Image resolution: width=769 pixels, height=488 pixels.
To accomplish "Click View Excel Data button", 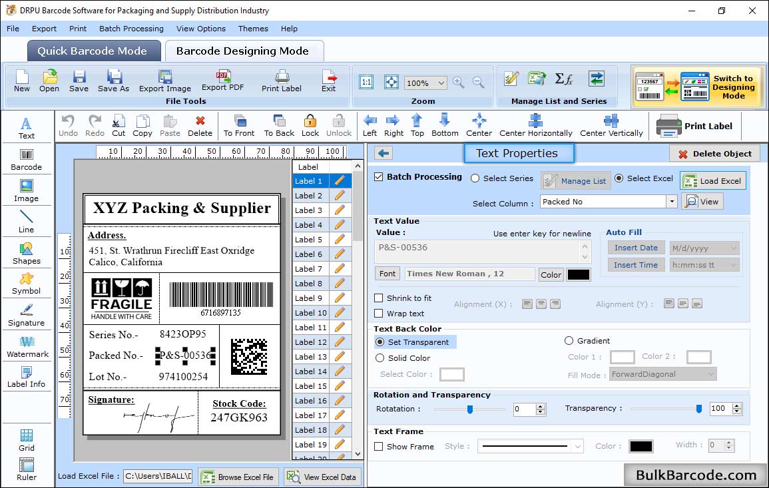I will [322, 477].
